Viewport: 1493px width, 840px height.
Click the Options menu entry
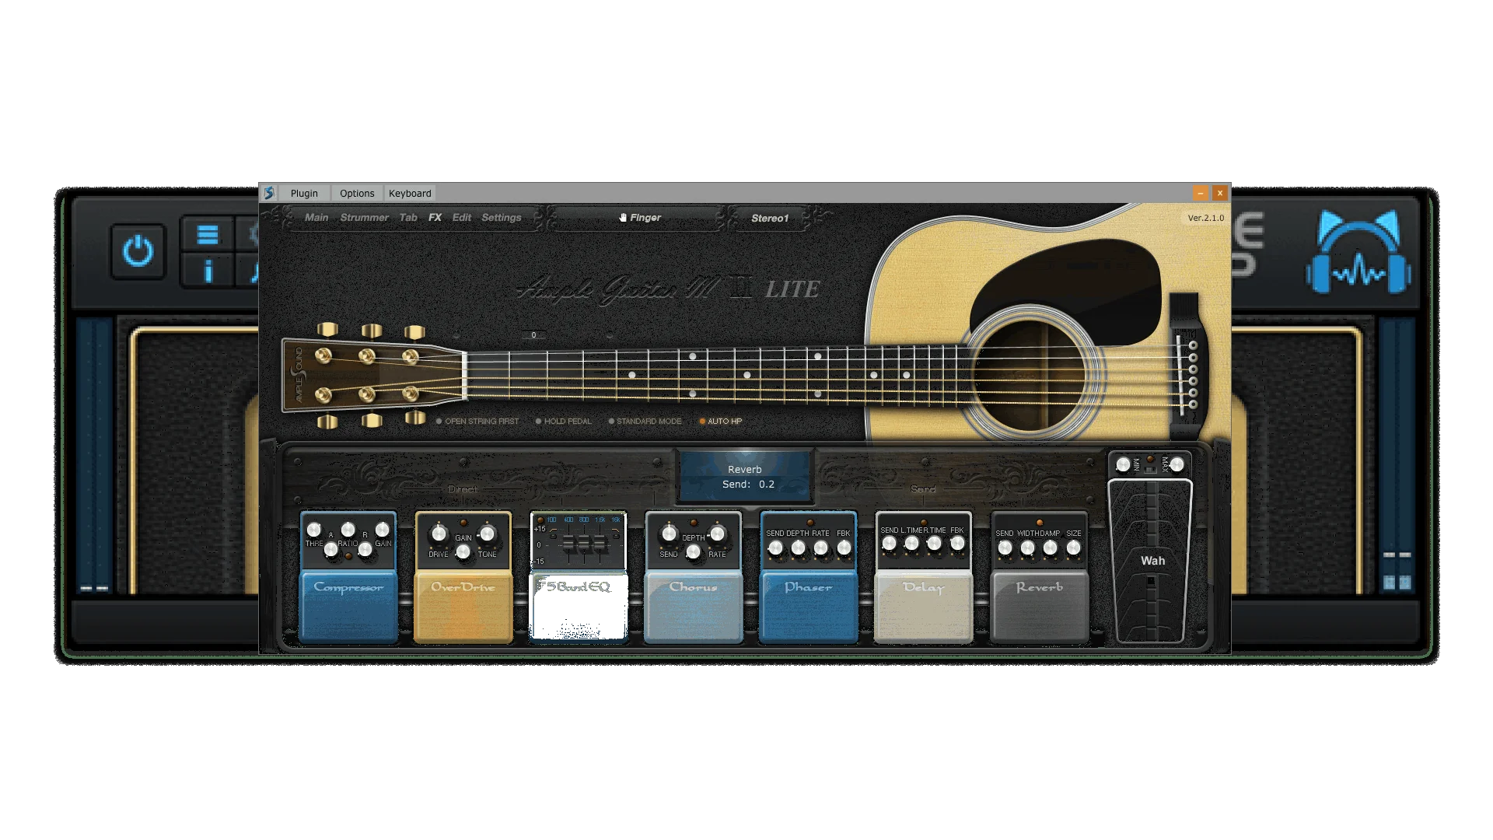356,193
